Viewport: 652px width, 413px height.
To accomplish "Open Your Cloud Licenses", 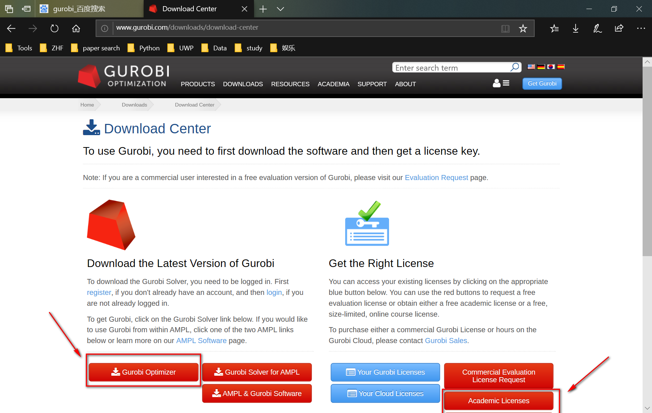I will (385, 393).
